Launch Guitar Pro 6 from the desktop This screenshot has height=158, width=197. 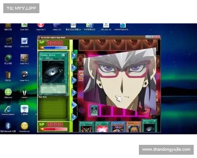pyautogui.click(x=24, y=76)
